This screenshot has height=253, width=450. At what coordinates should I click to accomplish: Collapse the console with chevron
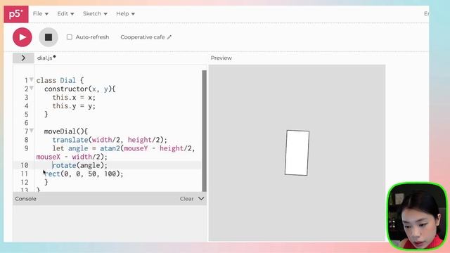tap(201, 198)
